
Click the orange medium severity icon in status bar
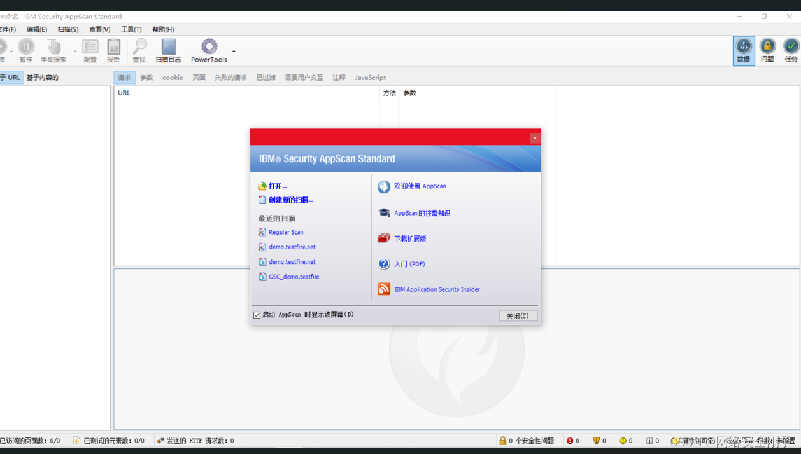click(x=596, y=441)
